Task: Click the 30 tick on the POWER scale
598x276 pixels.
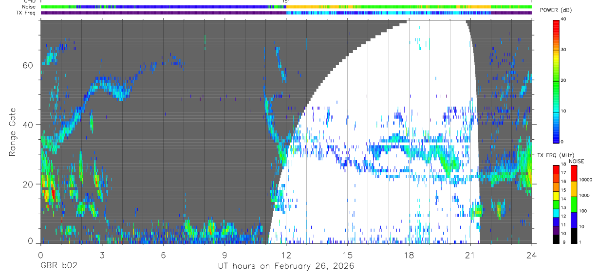Action: [x=564, y=50]
